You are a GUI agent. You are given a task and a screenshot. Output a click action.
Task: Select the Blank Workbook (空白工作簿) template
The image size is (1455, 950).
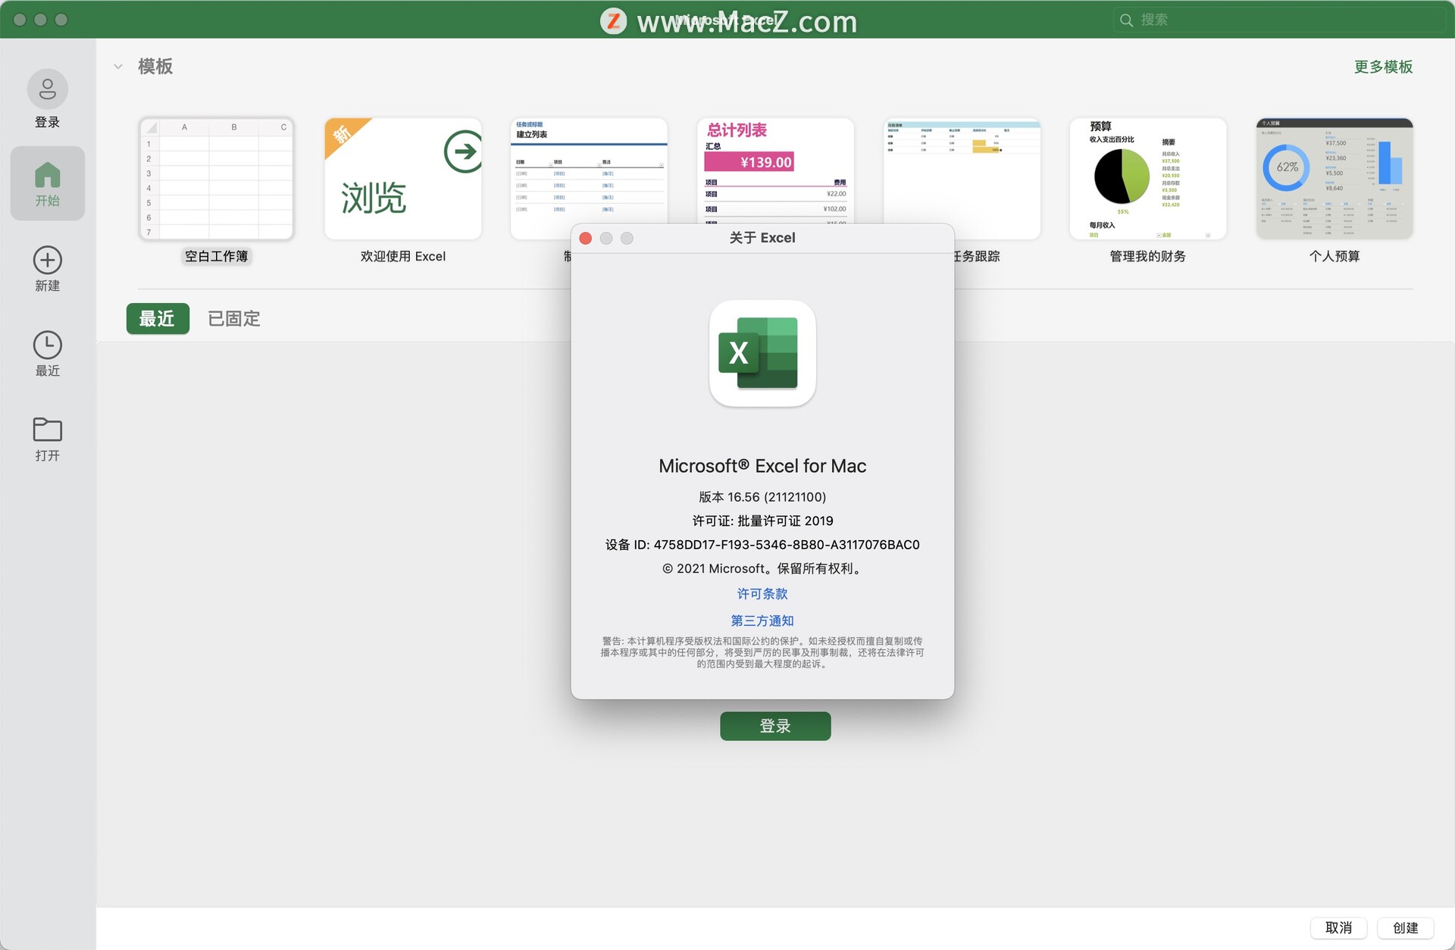tap(216, 180)
